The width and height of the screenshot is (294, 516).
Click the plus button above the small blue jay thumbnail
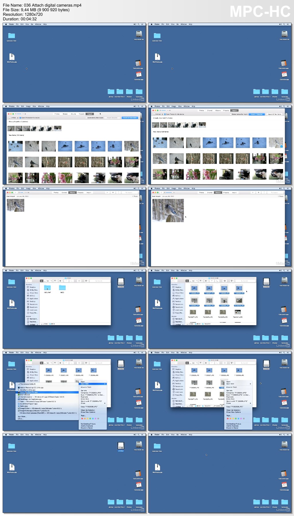click(x=113, y=193)
